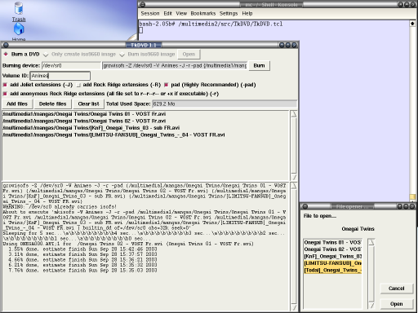Viewport: 418px width, 313px height.
Task: Select [KnF]_Onegai_Twins entry in Fileopener list
Action: pyautogui.click(x=332, y=257)
